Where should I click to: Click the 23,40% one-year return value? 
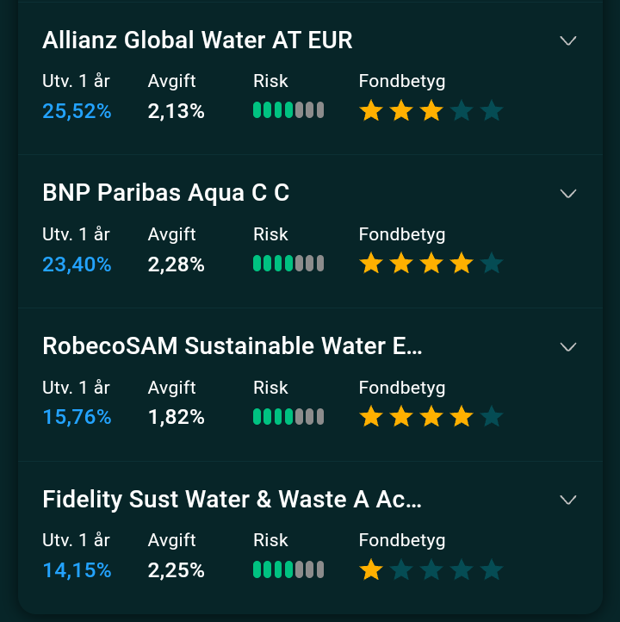pyautogui.click(x=77, y=264)
